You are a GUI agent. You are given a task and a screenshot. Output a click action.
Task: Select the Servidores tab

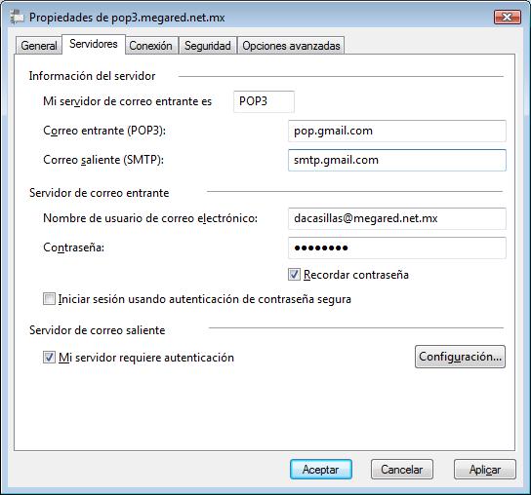(x=94, y=44)
